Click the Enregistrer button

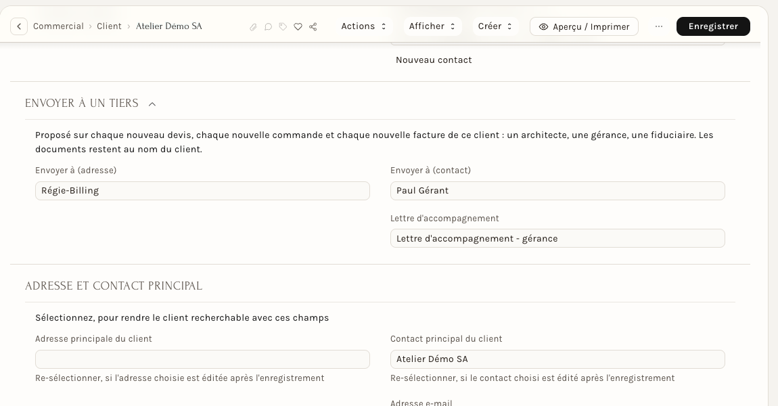click(x=713, y=26)
